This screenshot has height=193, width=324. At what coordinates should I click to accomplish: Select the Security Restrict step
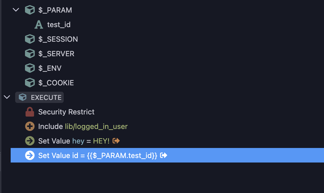click(x=66, y=112)
